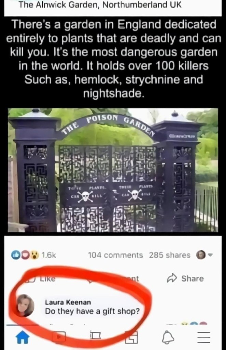Open the Laura Keenan name link
Image resolution: width=226 pixels, height=350 pixels.
(x=68, y=302)
